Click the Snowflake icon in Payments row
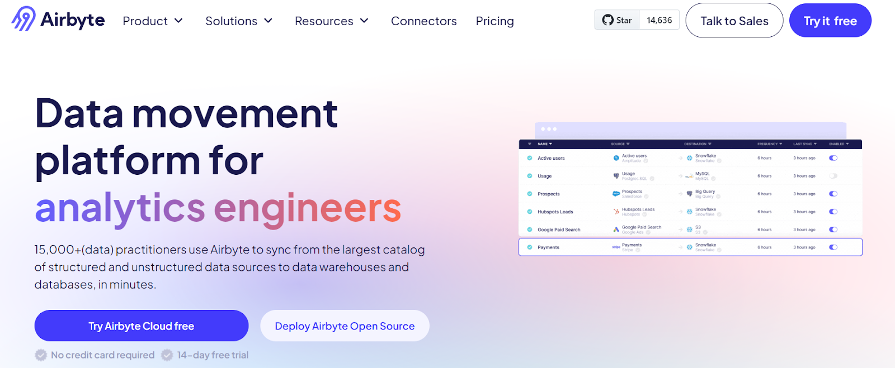Screen dimensions: 895x368 [x=690, y=247]
